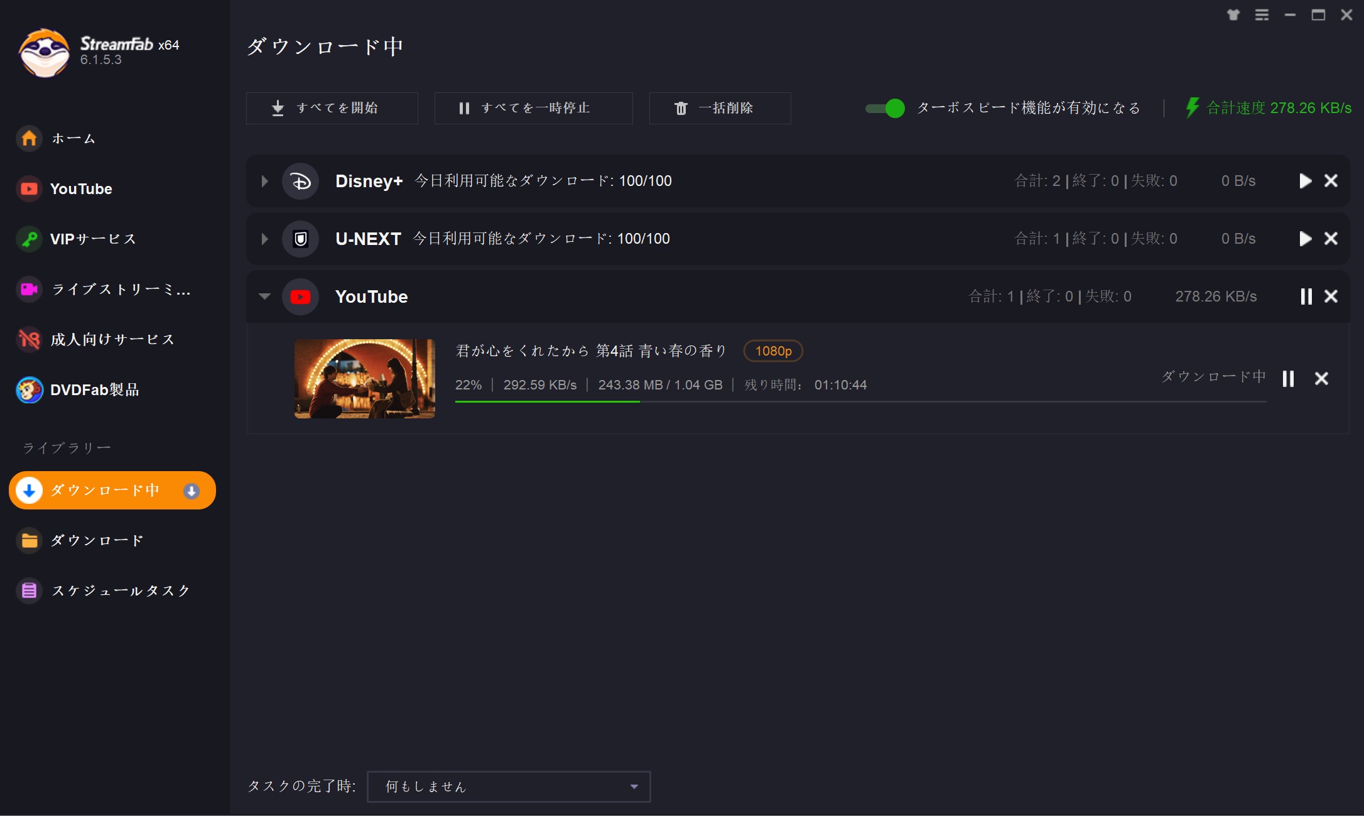The image size is (1364, 816).
Task: Pause the 君が心をくれたから download
Action: click(1288, 379)
